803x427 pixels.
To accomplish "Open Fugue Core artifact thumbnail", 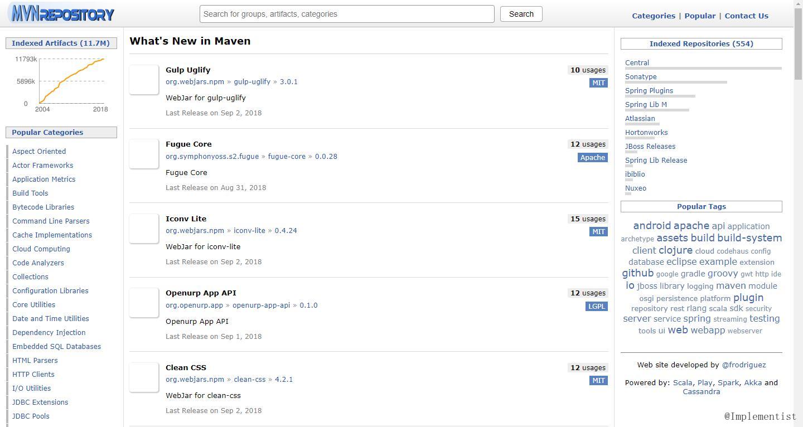I will tap(144, 153).
